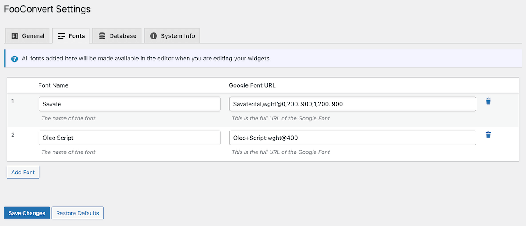Click Restore Defaults button
The image size is (526, 226).
78,213
